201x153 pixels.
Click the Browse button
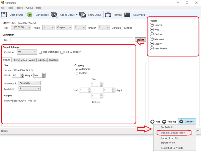[140, 40]
